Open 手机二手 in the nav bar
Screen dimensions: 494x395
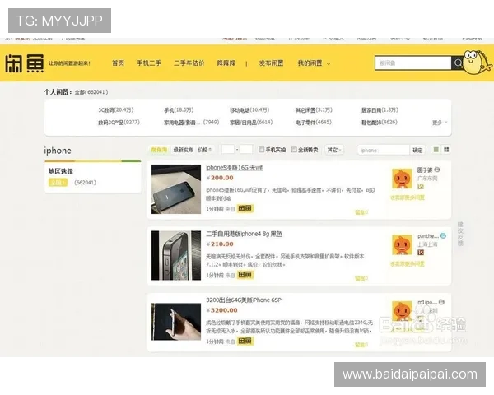coord(149,63)
